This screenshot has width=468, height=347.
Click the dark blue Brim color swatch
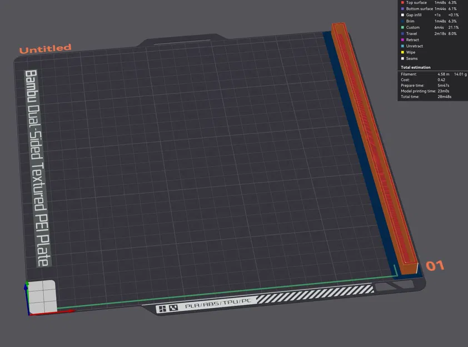[x=402, y=21]
